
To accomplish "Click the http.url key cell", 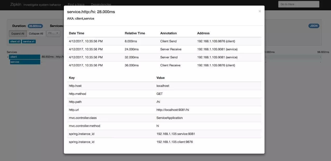I will [x=74, y=110].
